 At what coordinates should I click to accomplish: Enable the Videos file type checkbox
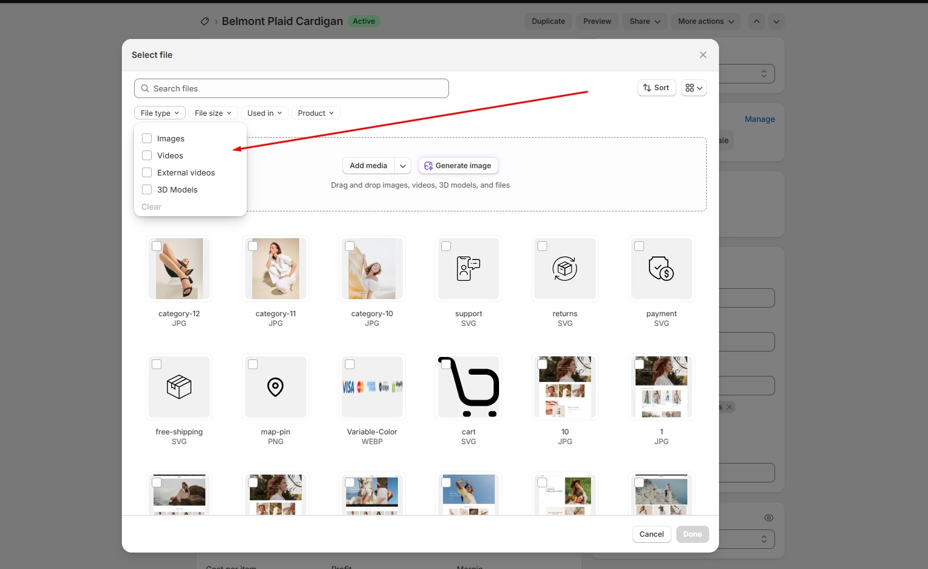point(147,155)
